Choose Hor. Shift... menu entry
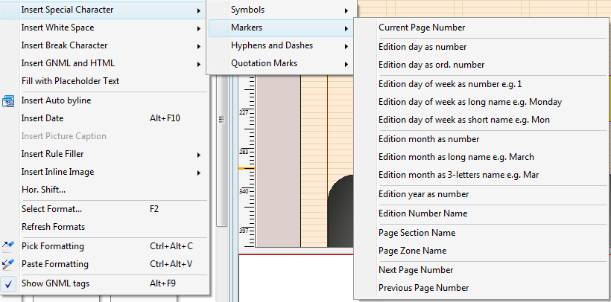The image size is (611, 302). [x=104, y=190]
